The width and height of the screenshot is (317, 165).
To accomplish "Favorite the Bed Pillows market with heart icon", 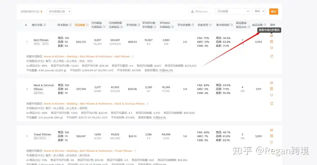I will click(x=272, y=48).
